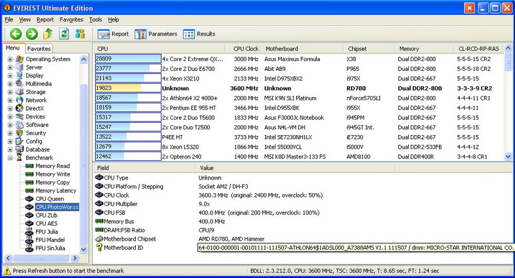Click the Refresh toolbar icon

pyautogui.click(x=64, y=33)
